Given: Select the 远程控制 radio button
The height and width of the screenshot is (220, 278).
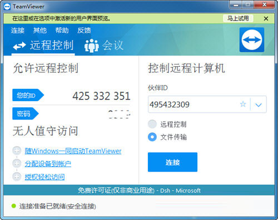Looking at the screenshot, I should [x=152, y=124].
